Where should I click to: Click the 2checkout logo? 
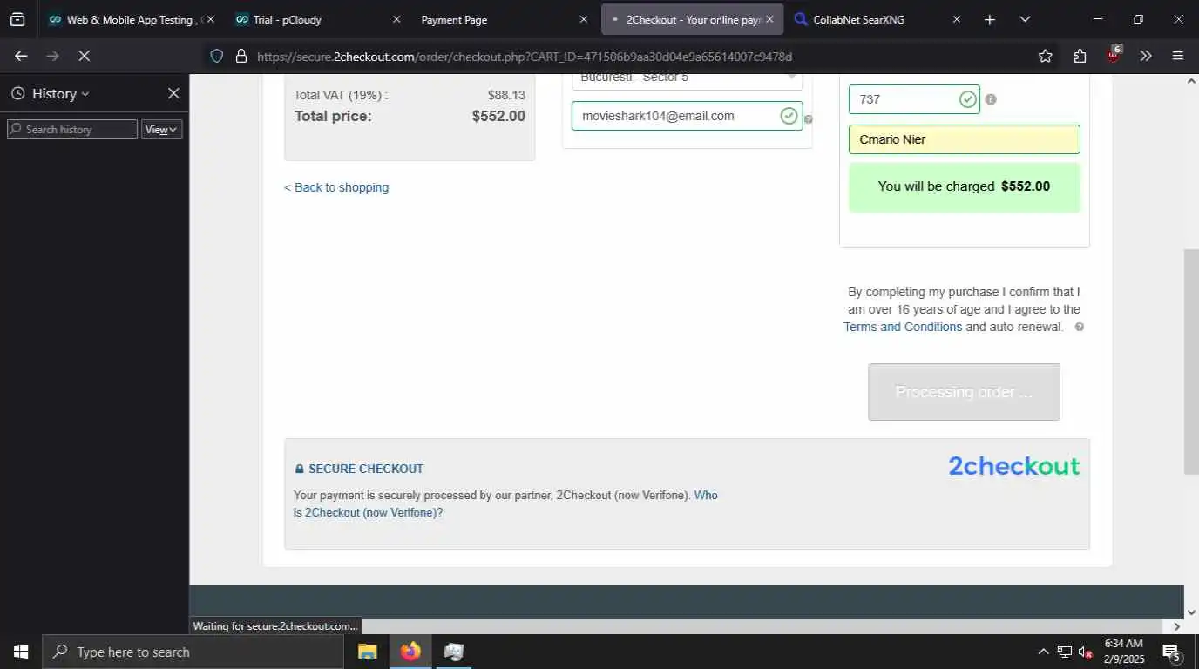(1014, 466)
